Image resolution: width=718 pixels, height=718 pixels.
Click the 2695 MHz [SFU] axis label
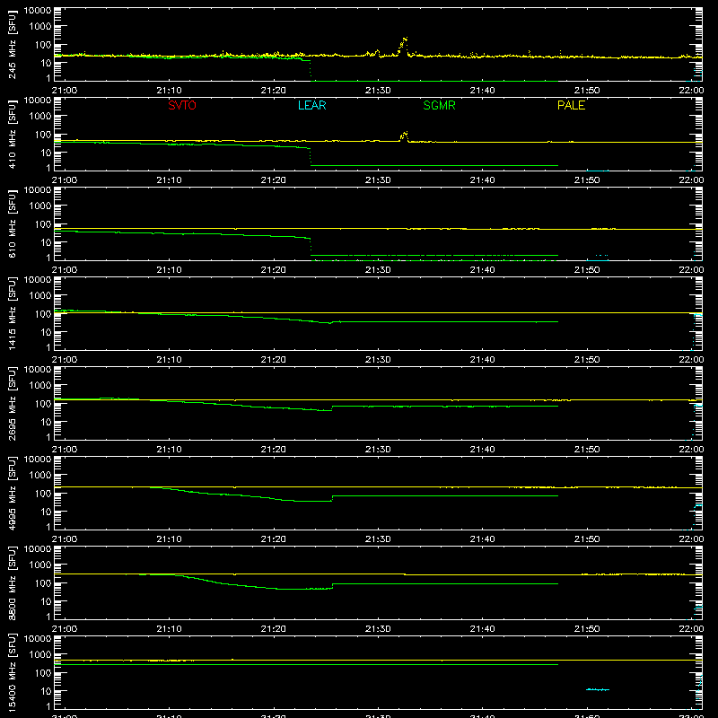(x=12, y=403)
